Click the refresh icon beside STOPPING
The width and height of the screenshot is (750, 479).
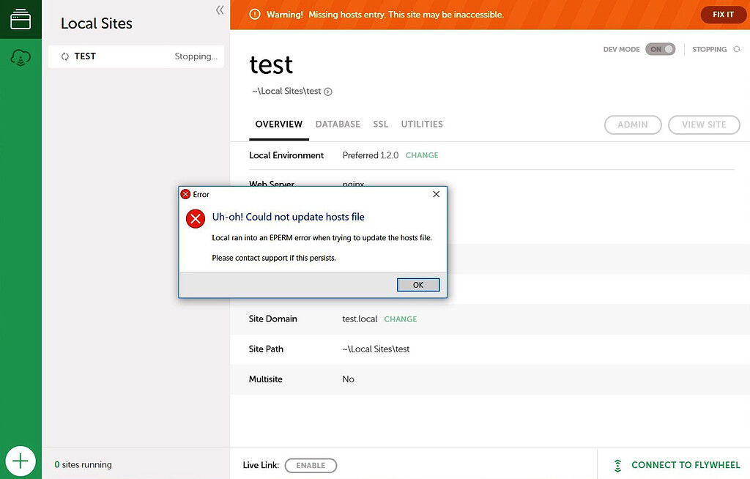click(736, 49)
